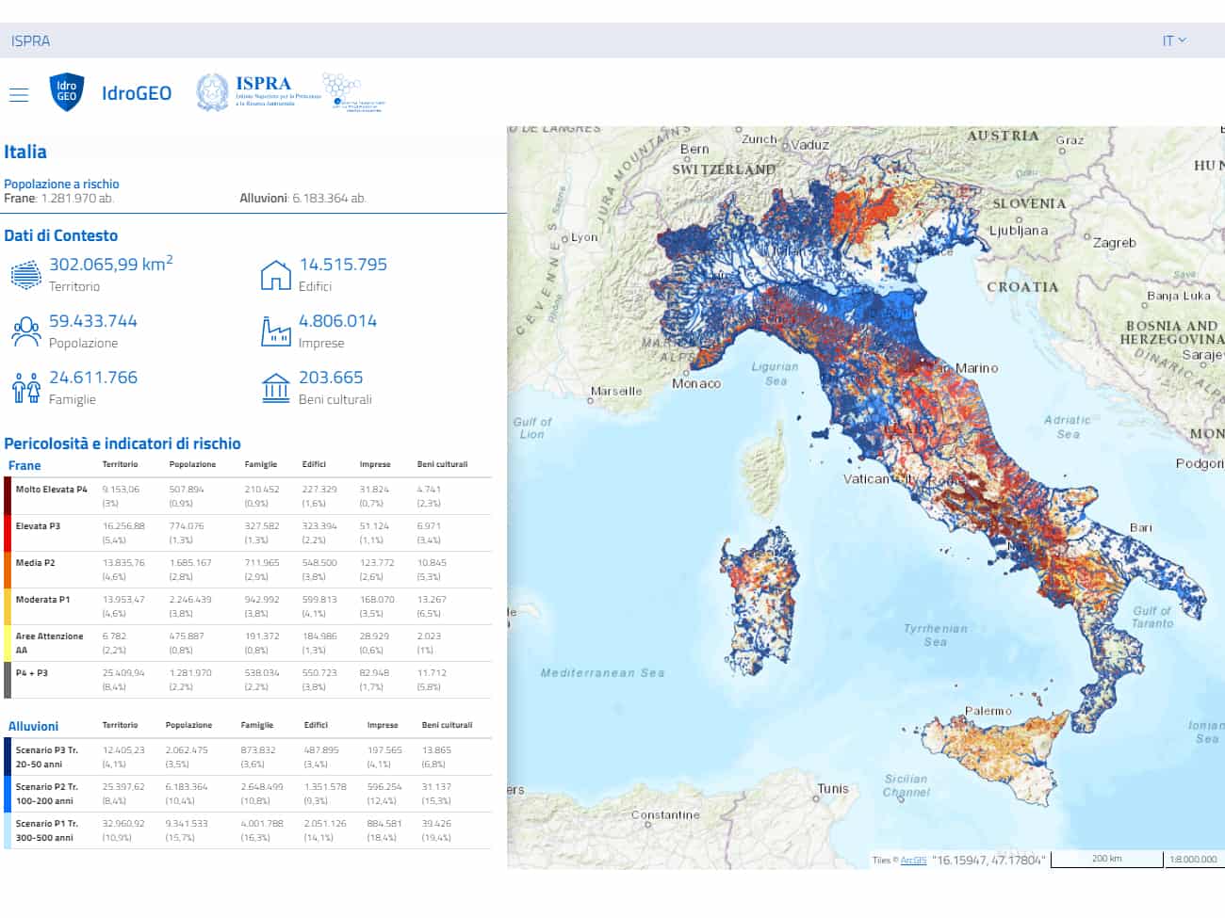Click the population value 59.433.744
The width and height of the screenshot is (1225, 918).
tap(93, 321)
